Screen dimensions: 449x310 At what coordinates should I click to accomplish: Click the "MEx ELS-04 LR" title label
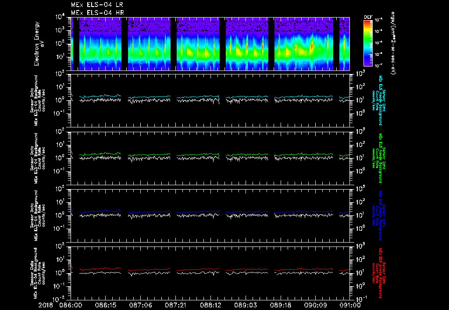[97, 5]
